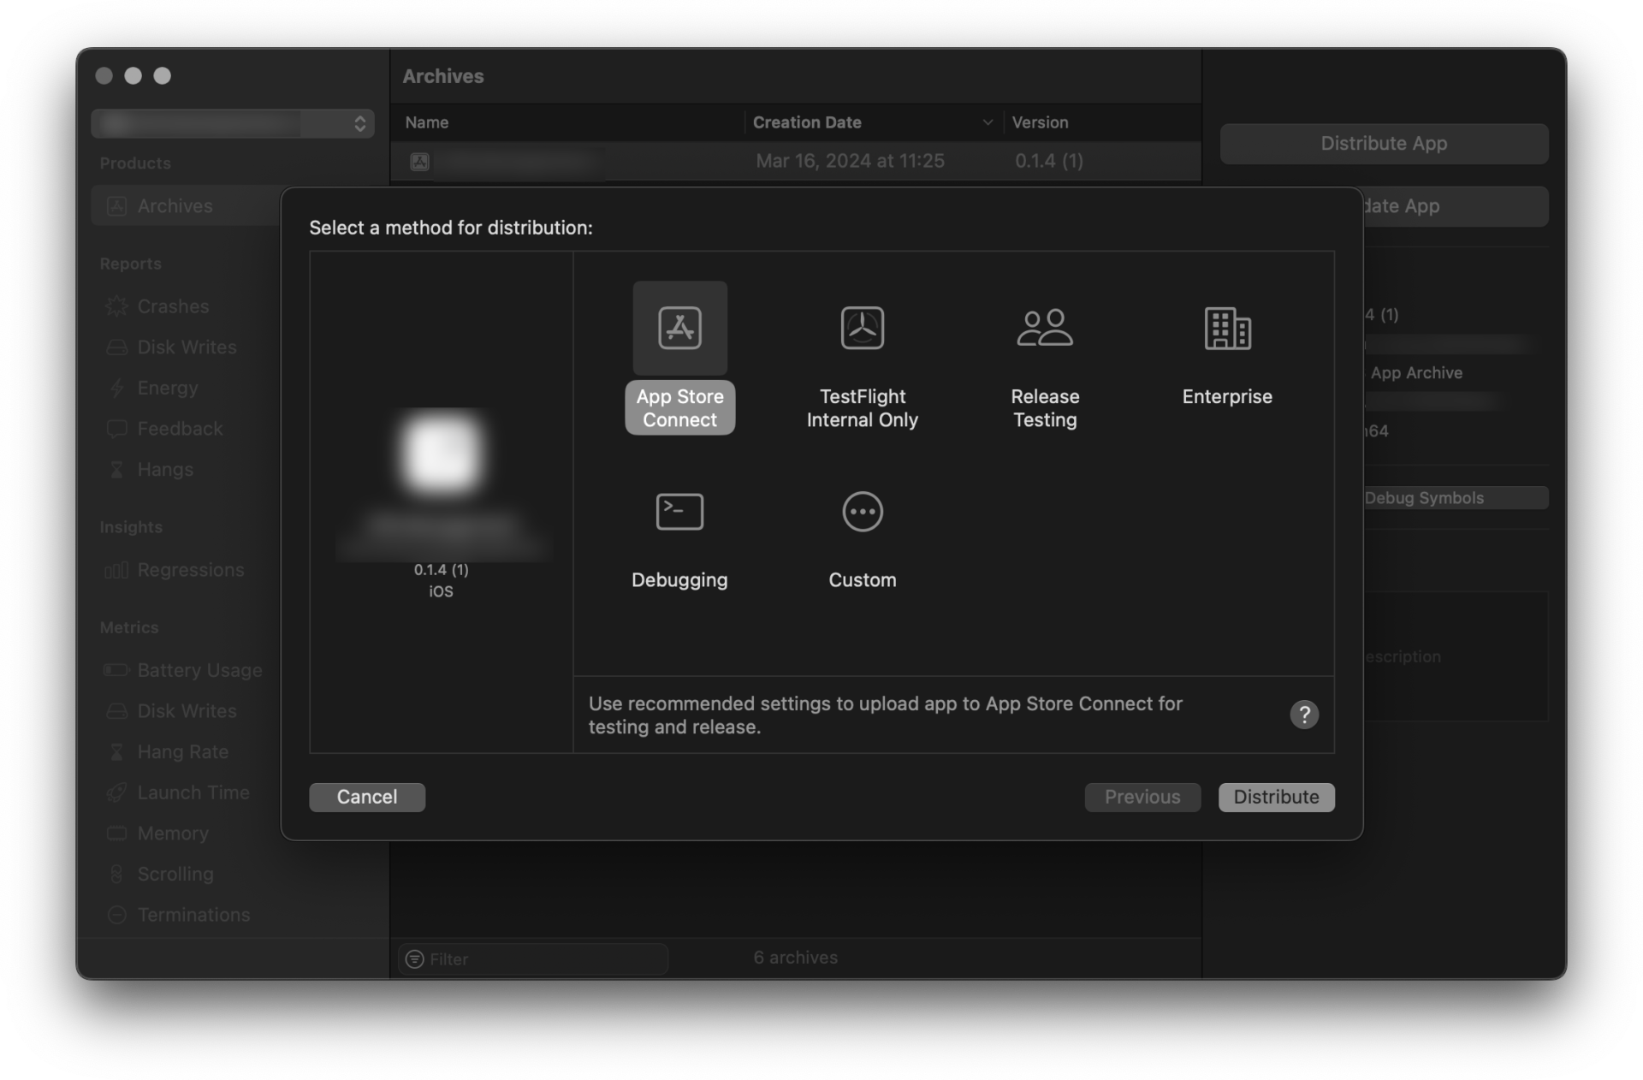Viewport: 1643px width, 1080px height.
Task: Toggle sort arrow on Creation Date column
Action: pyautogui.click(x=988, y=122)
